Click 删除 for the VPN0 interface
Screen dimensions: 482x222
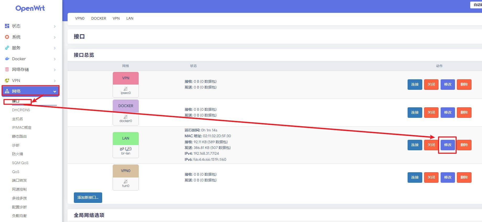coord(464,177)
